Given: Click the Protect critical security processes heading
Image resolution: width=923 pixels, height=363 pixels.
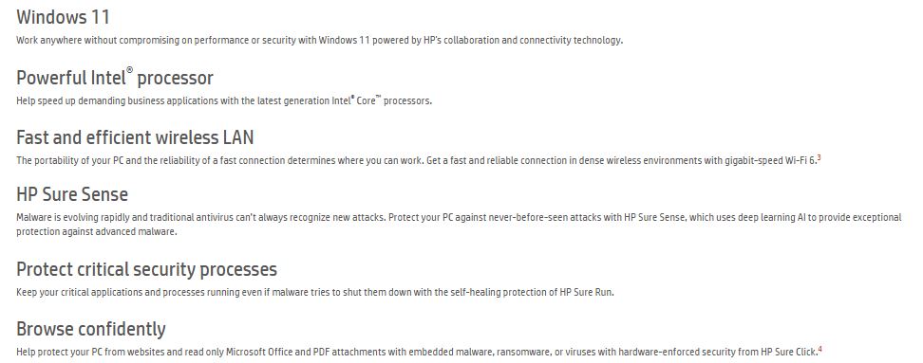Looking at the screenshot, I should click(x=146, y=269).
